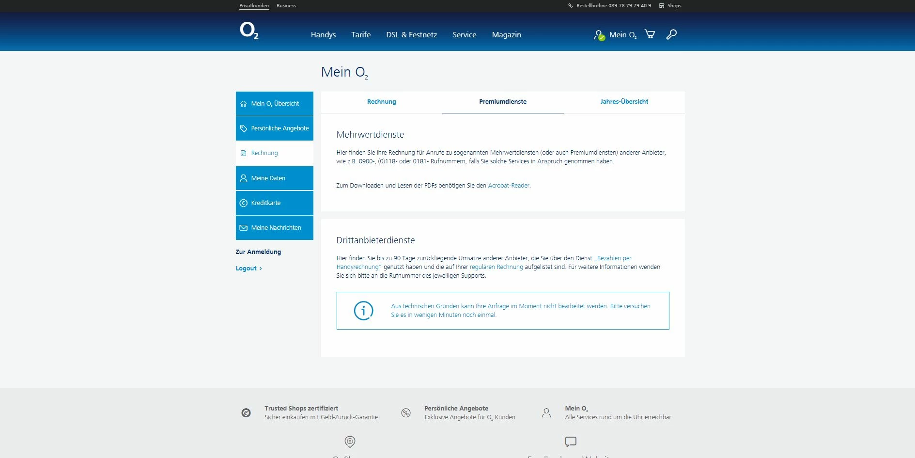
Task: Switch to the Jahres-Übersicht tab
Action: coord(624,102)
